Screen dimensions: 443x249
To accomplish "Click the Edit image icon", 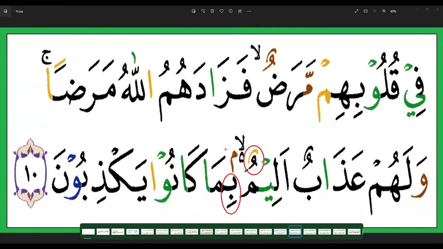I will point(194,11).
